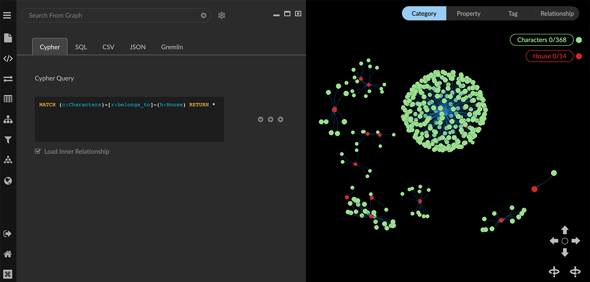
Task: Click the atom icon beside search bar
Action: point(222,16)
